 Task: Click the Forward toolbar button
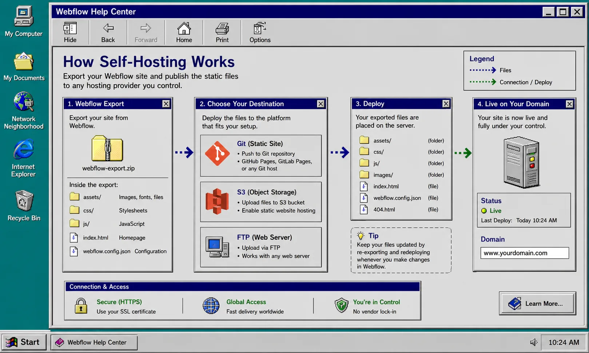pyautogui.click(x=146, y=32)
